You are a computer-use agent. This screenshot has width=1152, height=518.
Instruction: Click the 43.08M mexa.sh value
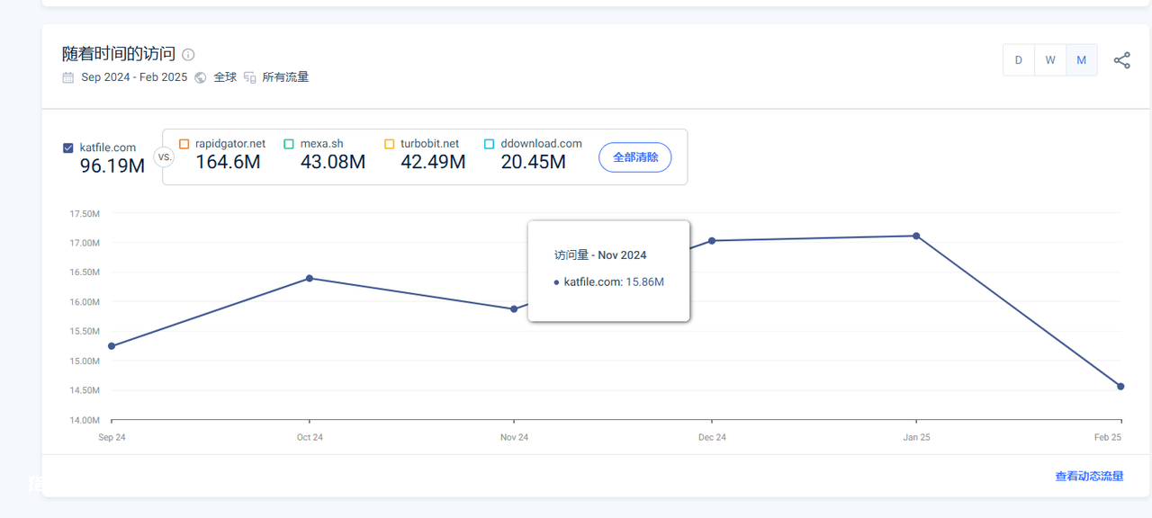[x=333, y=162]
